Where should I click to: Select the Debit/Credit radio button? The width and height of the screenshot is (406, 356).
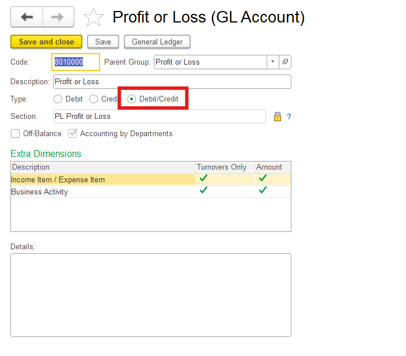pyautogui.click(x=132, y=99)
